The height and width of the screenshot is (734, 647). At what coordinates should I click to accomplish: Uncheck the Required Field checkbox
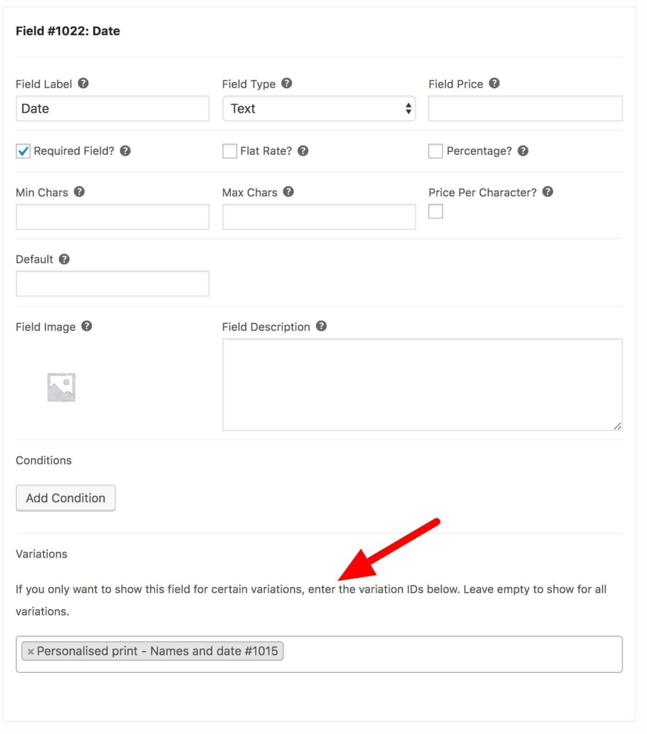(23, 151)
